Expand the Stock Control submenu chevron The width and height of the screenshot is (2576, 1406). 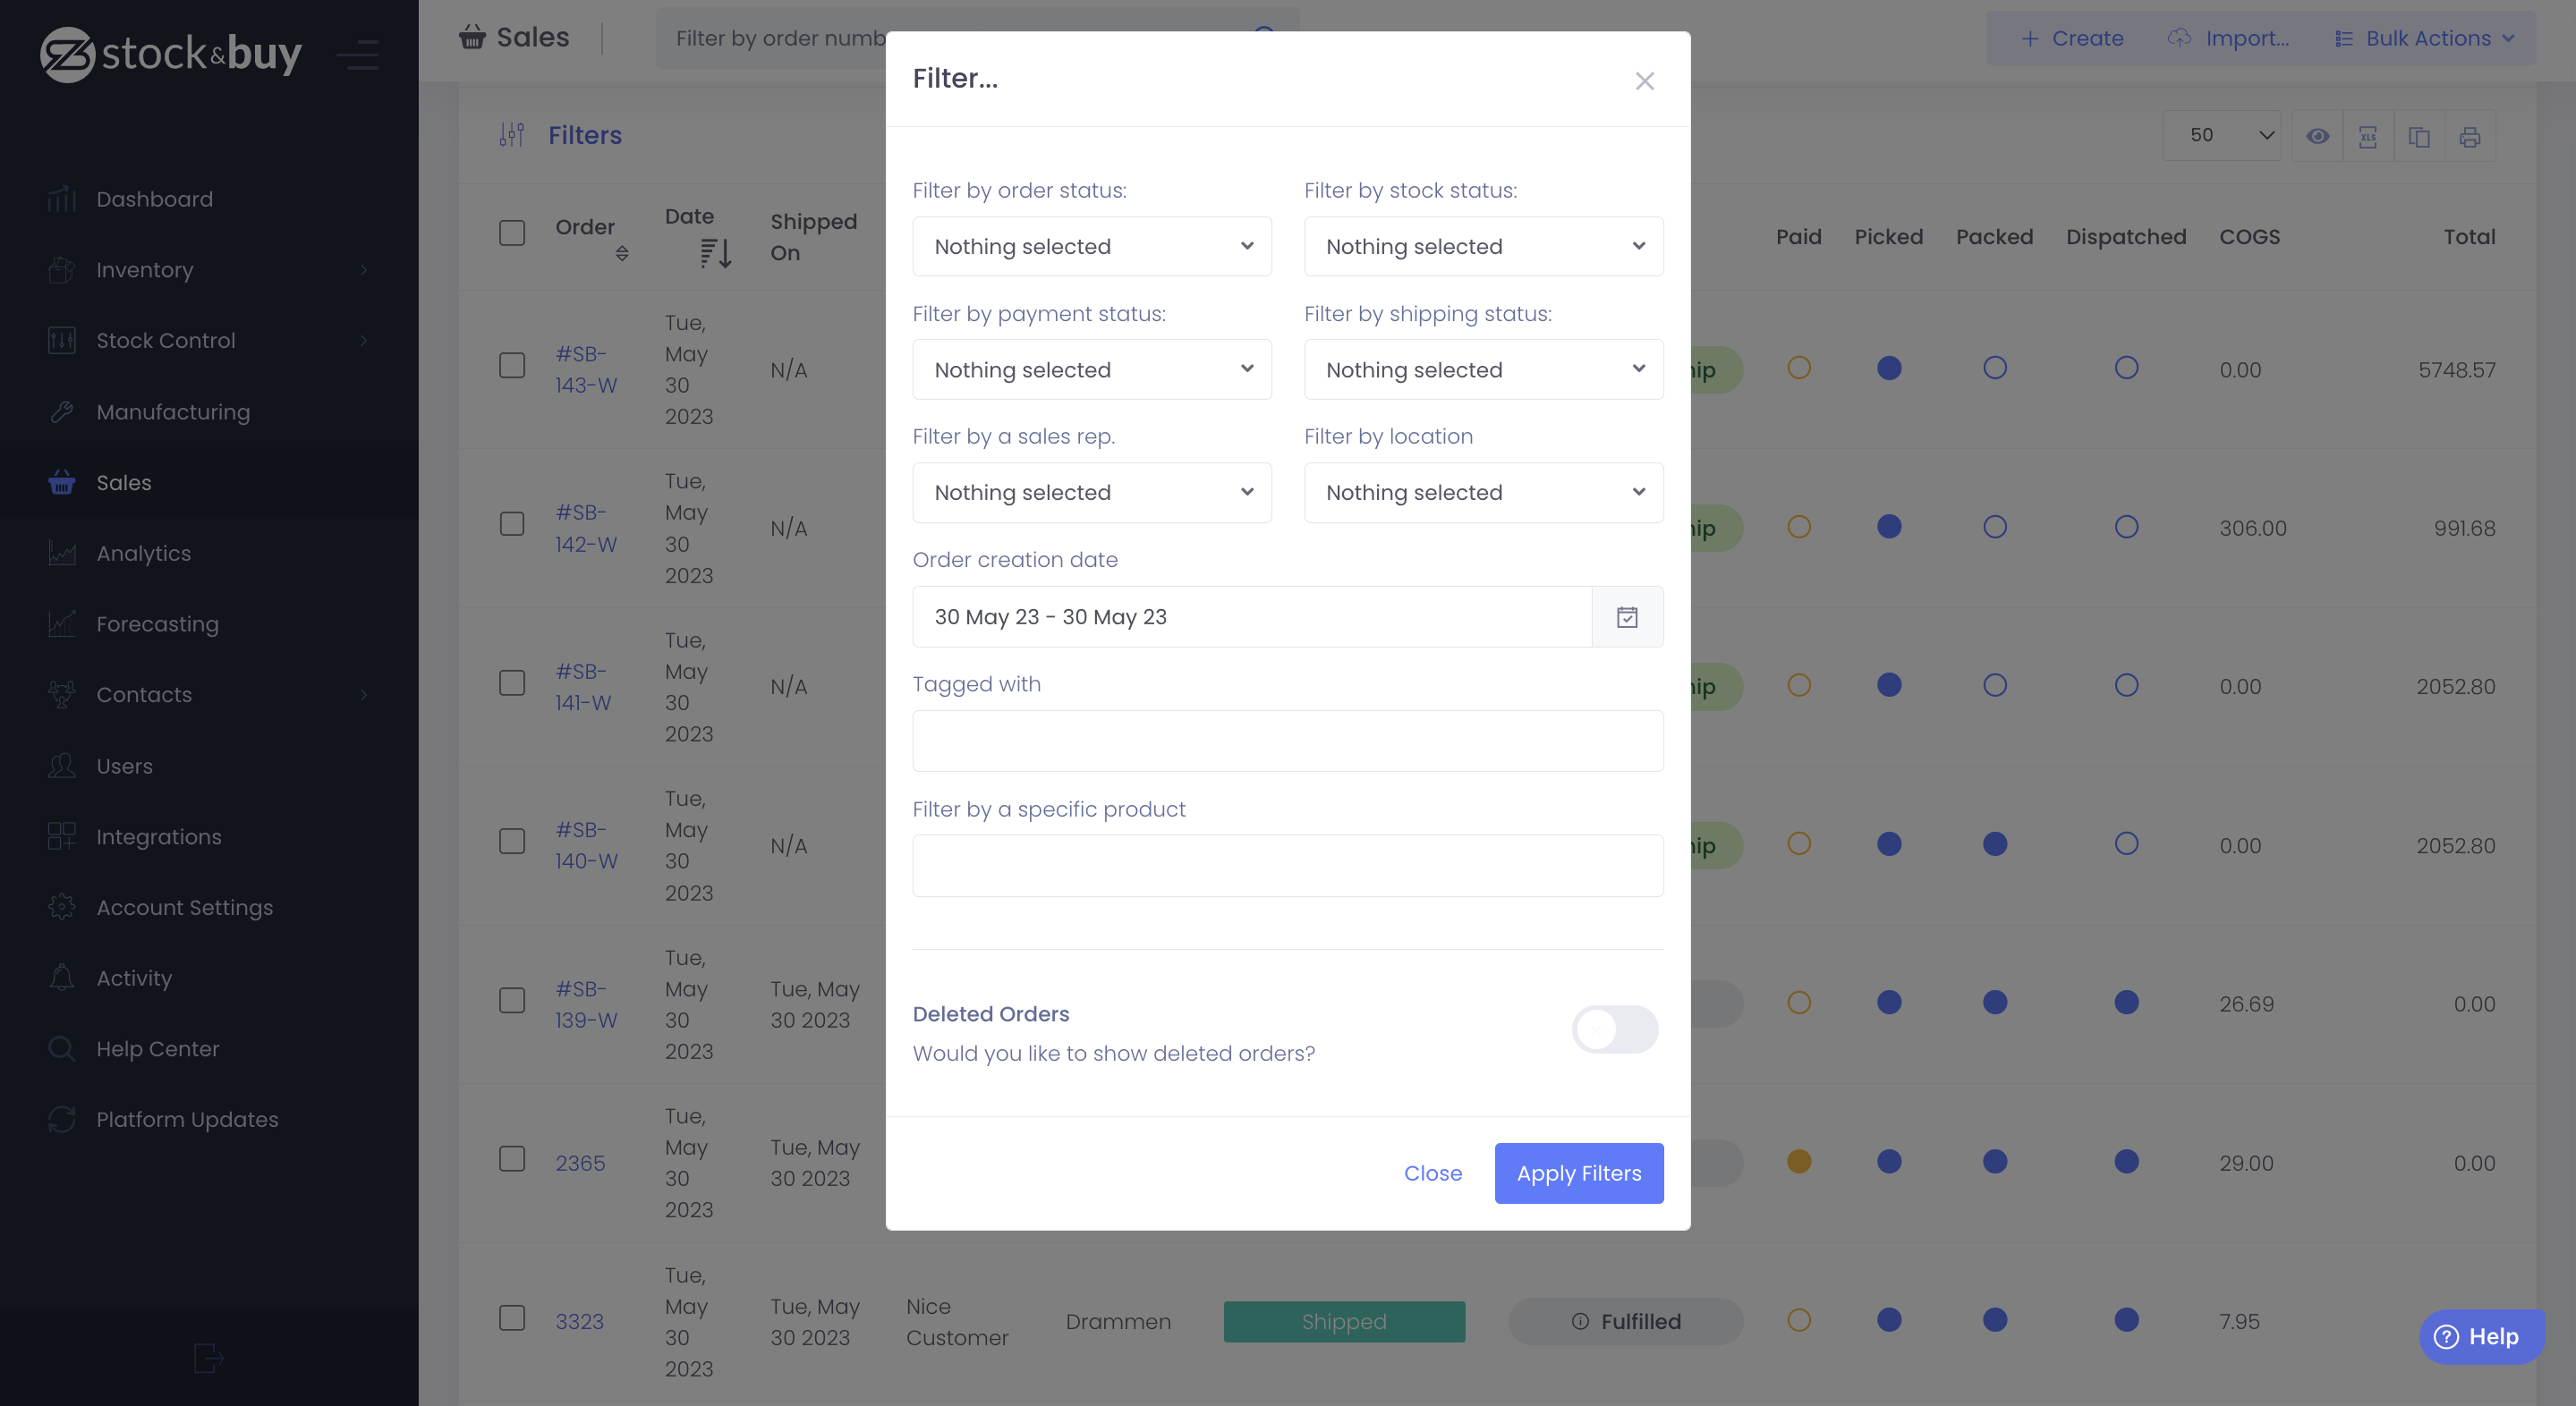(364, 341)
